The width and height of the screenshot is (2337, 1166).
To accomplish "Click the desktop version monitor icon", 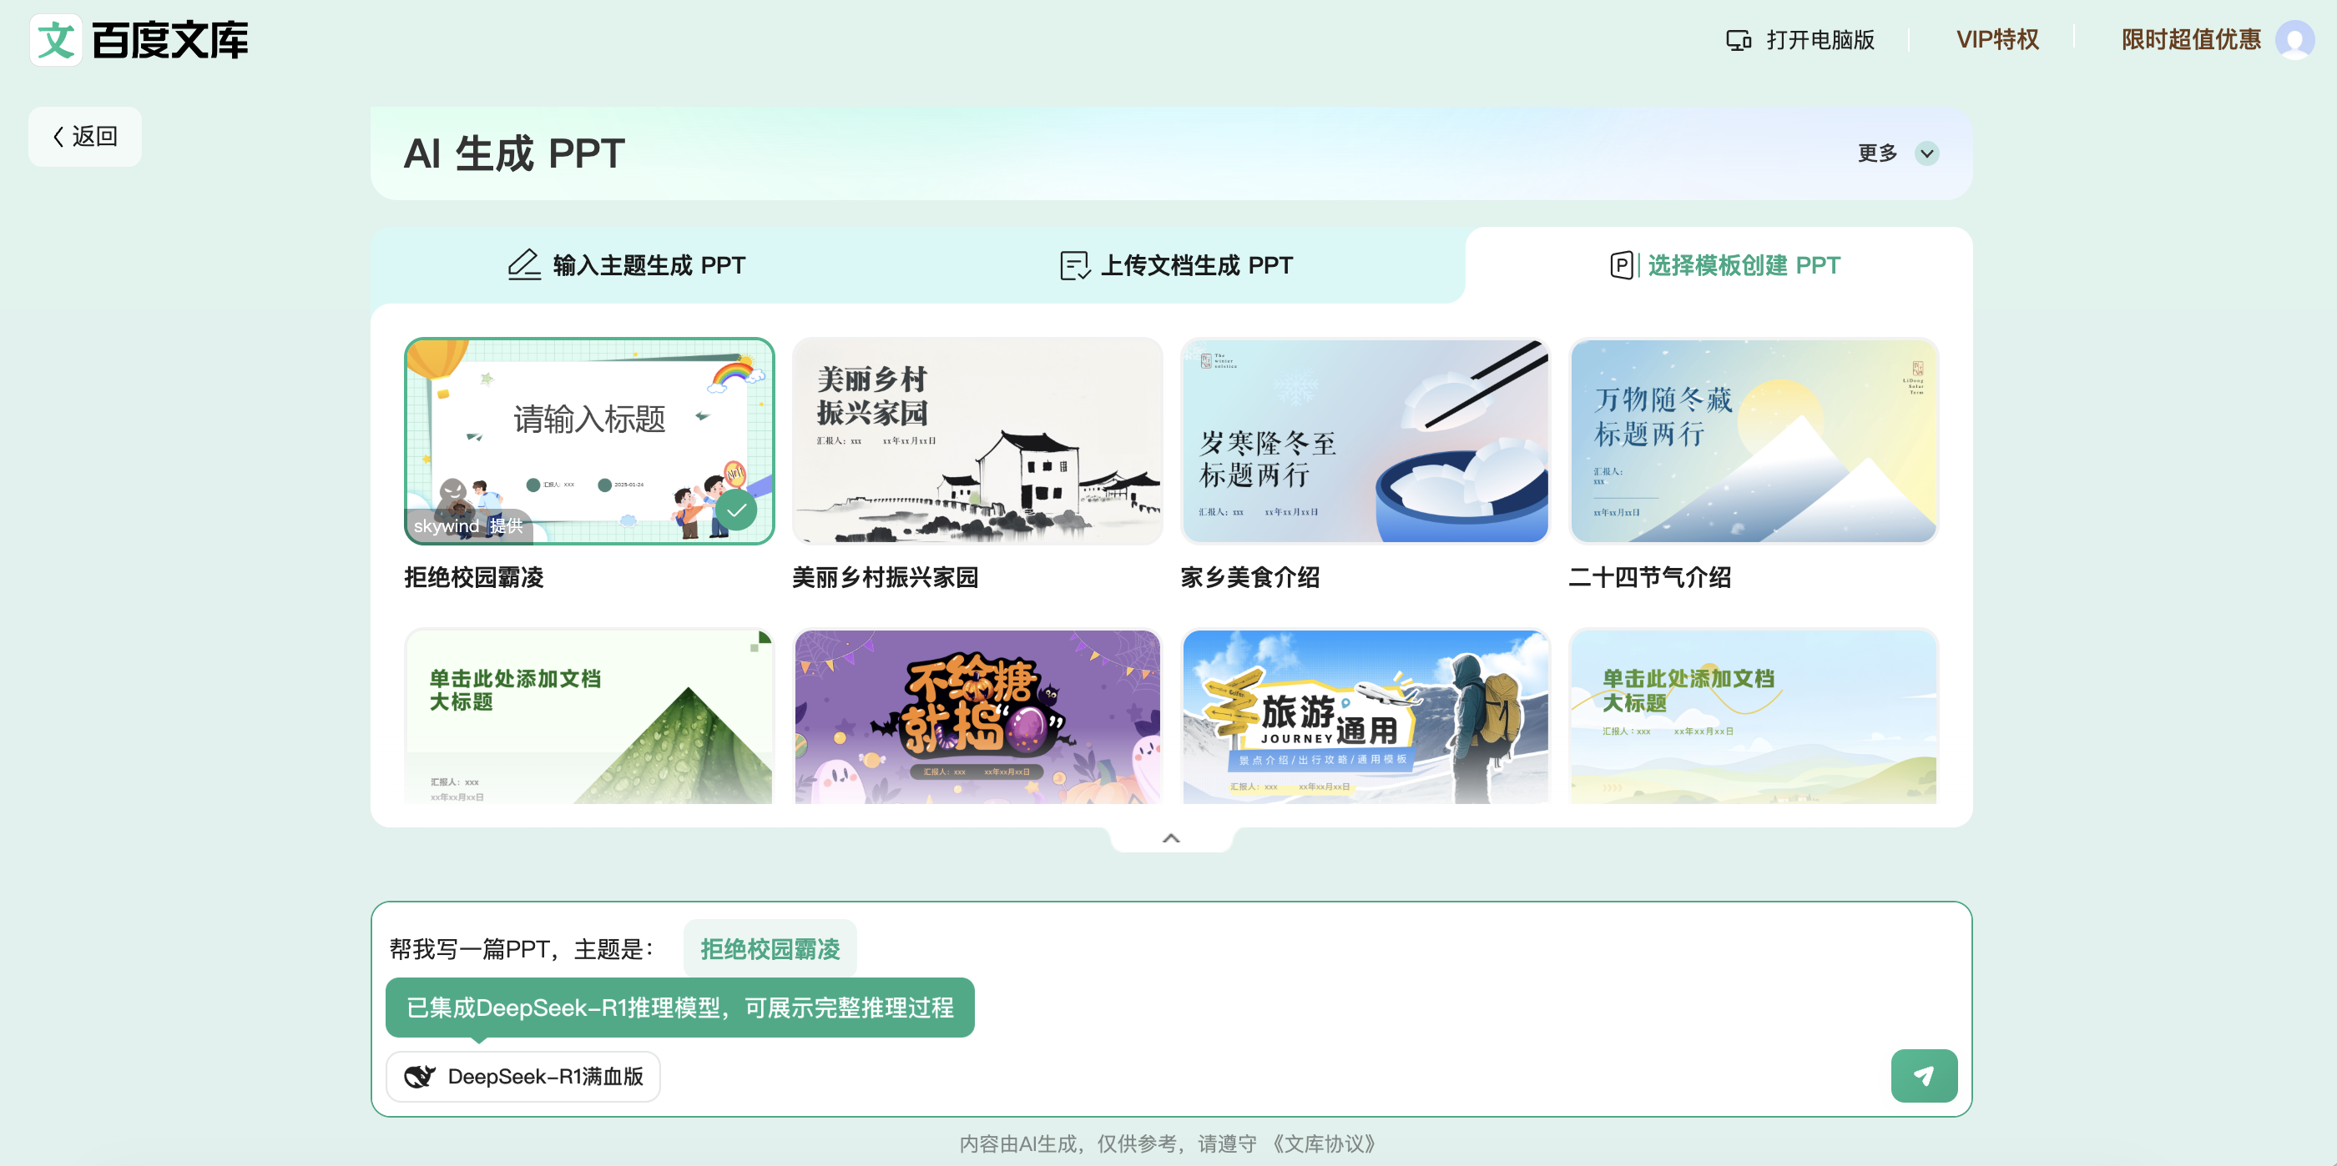I will tap(1738, 40).
